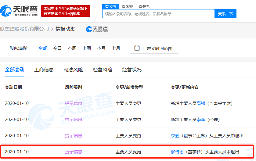Click 主要人员变更 in the 李勤 row
Image resolution: width=256 pixels, height=161 pixels.
pyautogui.click(x=128, y=136)
